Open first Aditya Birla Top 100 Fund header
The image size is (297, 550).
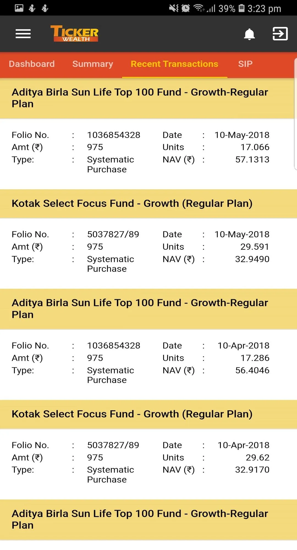148,98
